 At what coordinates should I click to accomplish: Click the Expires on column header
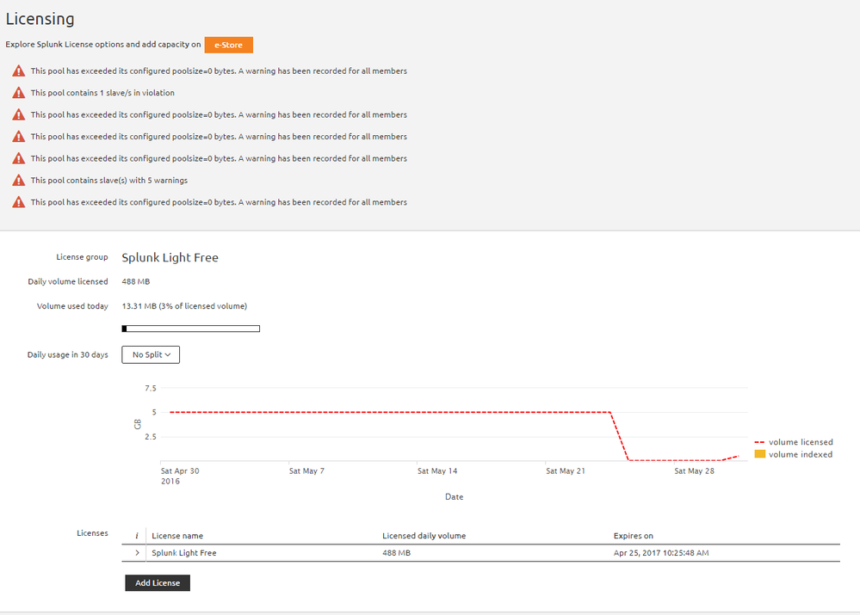(x=633, y=536)
